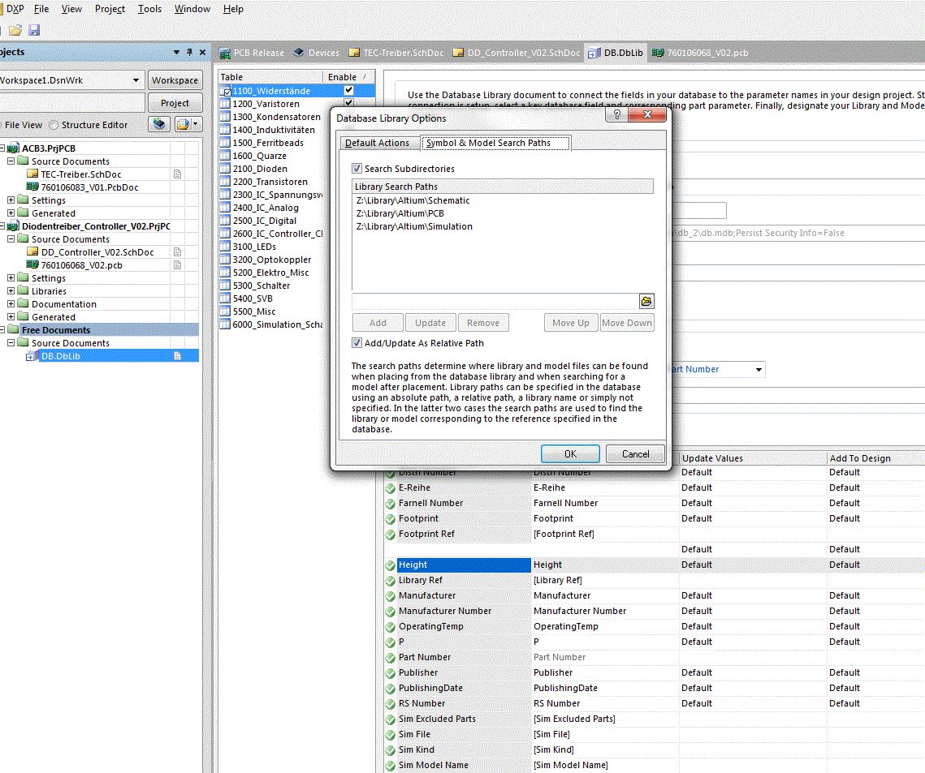The image size is (925, 773).
Task: Click the table icon for 3100_LEDs
Action: 225,247
